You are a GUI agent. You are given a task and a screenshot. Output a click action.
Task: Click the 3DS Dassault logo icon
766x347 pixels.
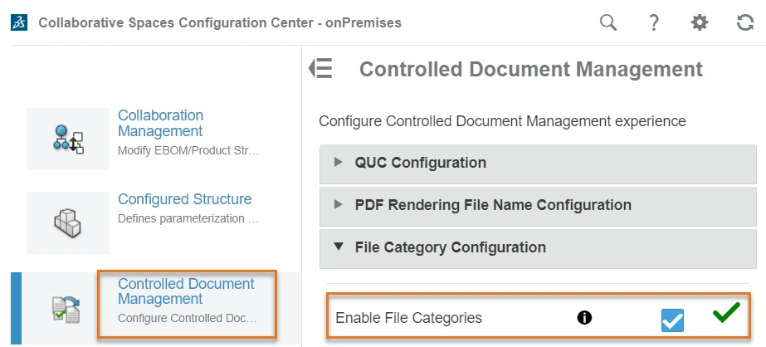(x=19, y=22)
